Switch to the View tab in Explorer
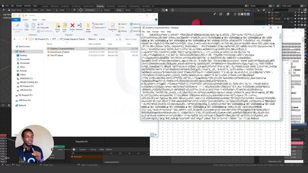The image size is (308, 173). pos(43,20)
